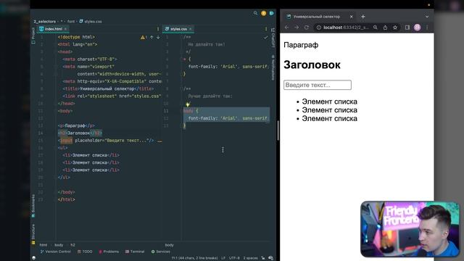Bookmark this page with star icon

click(x=395, y=28)
